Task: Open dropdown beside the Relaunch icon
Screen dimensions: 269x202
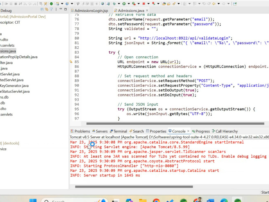Action: pos(158,4)
